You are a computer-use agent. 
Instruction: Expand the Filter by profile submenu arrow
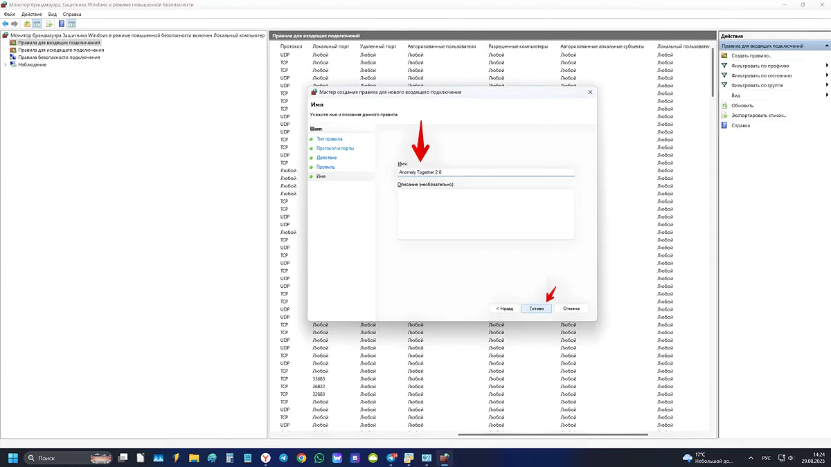[827, 66]
